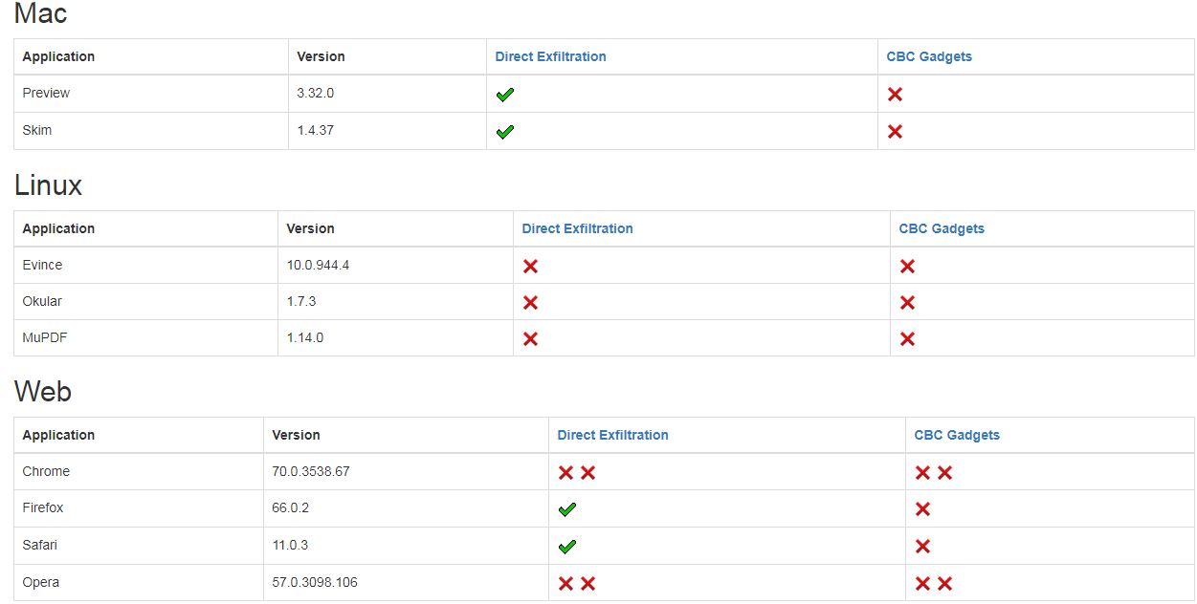Pick the Okular CBC Gadgets red cross
The height and width of the screenshot is (604, 1197).
908,303
